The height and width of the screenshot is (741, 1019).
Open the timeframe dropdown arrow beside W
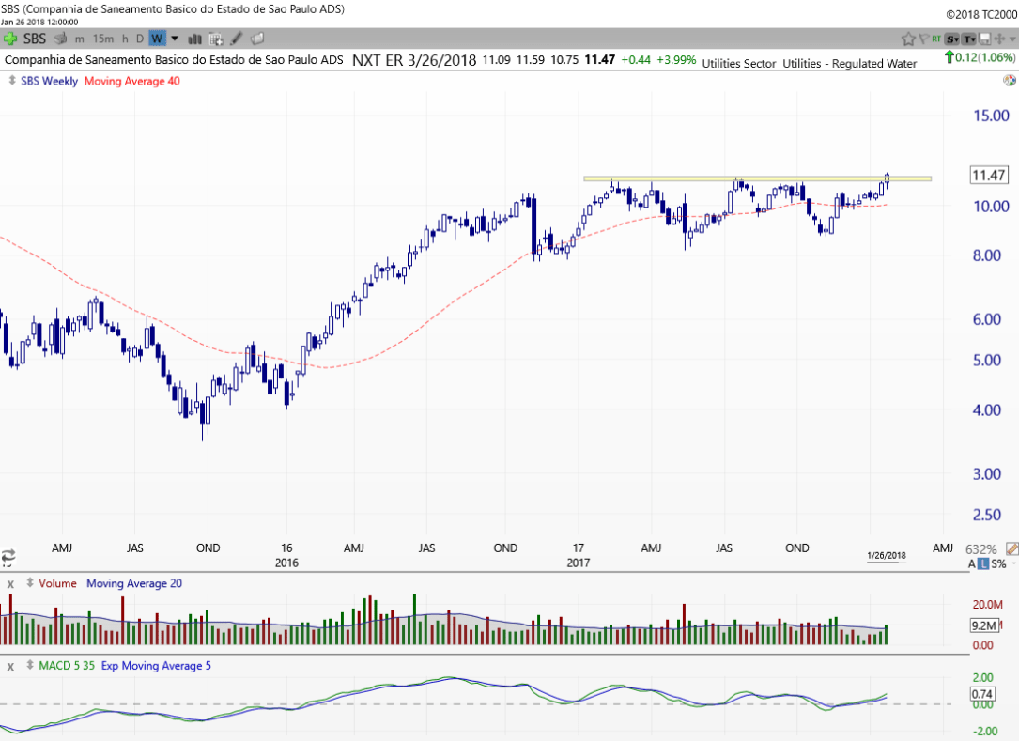click(175, 39)
